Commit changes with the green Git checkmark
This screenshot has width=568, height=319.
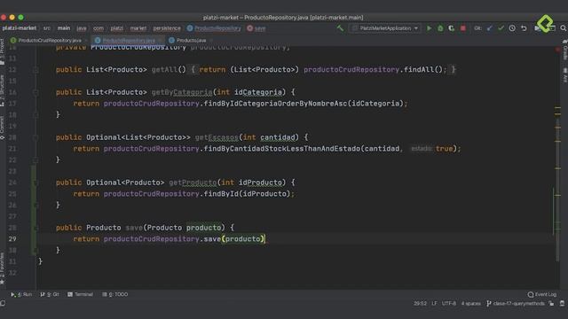tap(501, 28)
